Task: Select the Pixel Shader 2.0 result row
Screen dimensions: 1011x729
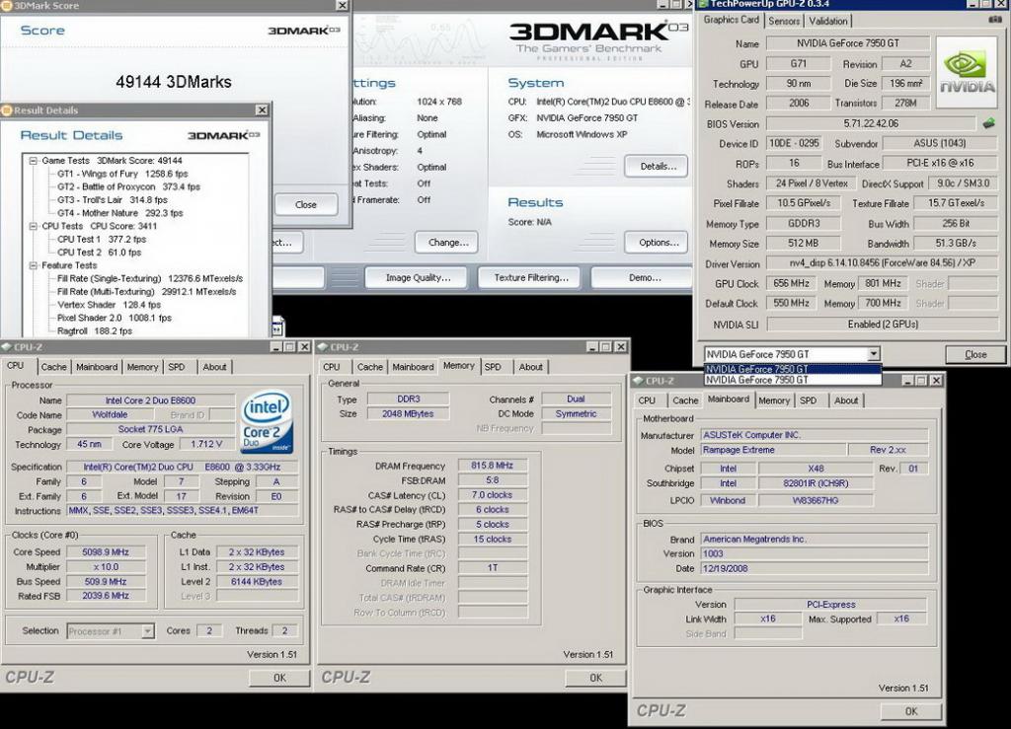Action: pos(115,318)
